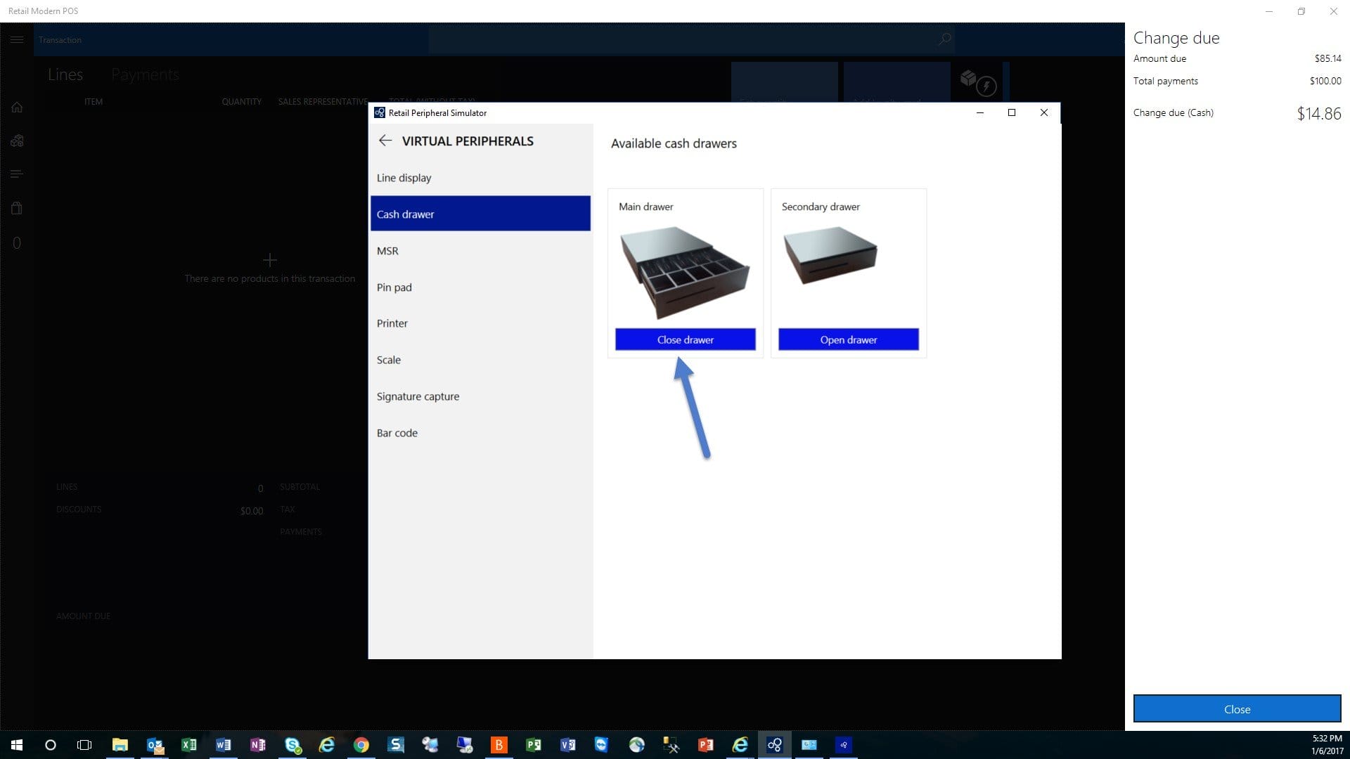Screen dimensions: 1350x759
Task: Click the shopping bag sidebar icon
Action: click(17, 208)
